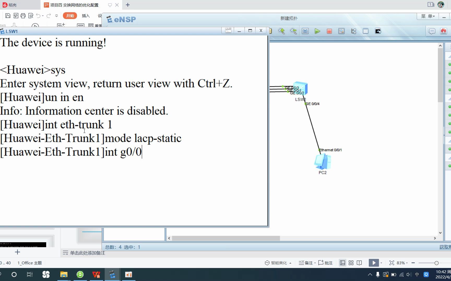451x281 pixels.
Task: Click the undo arrow in WPS toolbar
Action: (x=38, y=16)
